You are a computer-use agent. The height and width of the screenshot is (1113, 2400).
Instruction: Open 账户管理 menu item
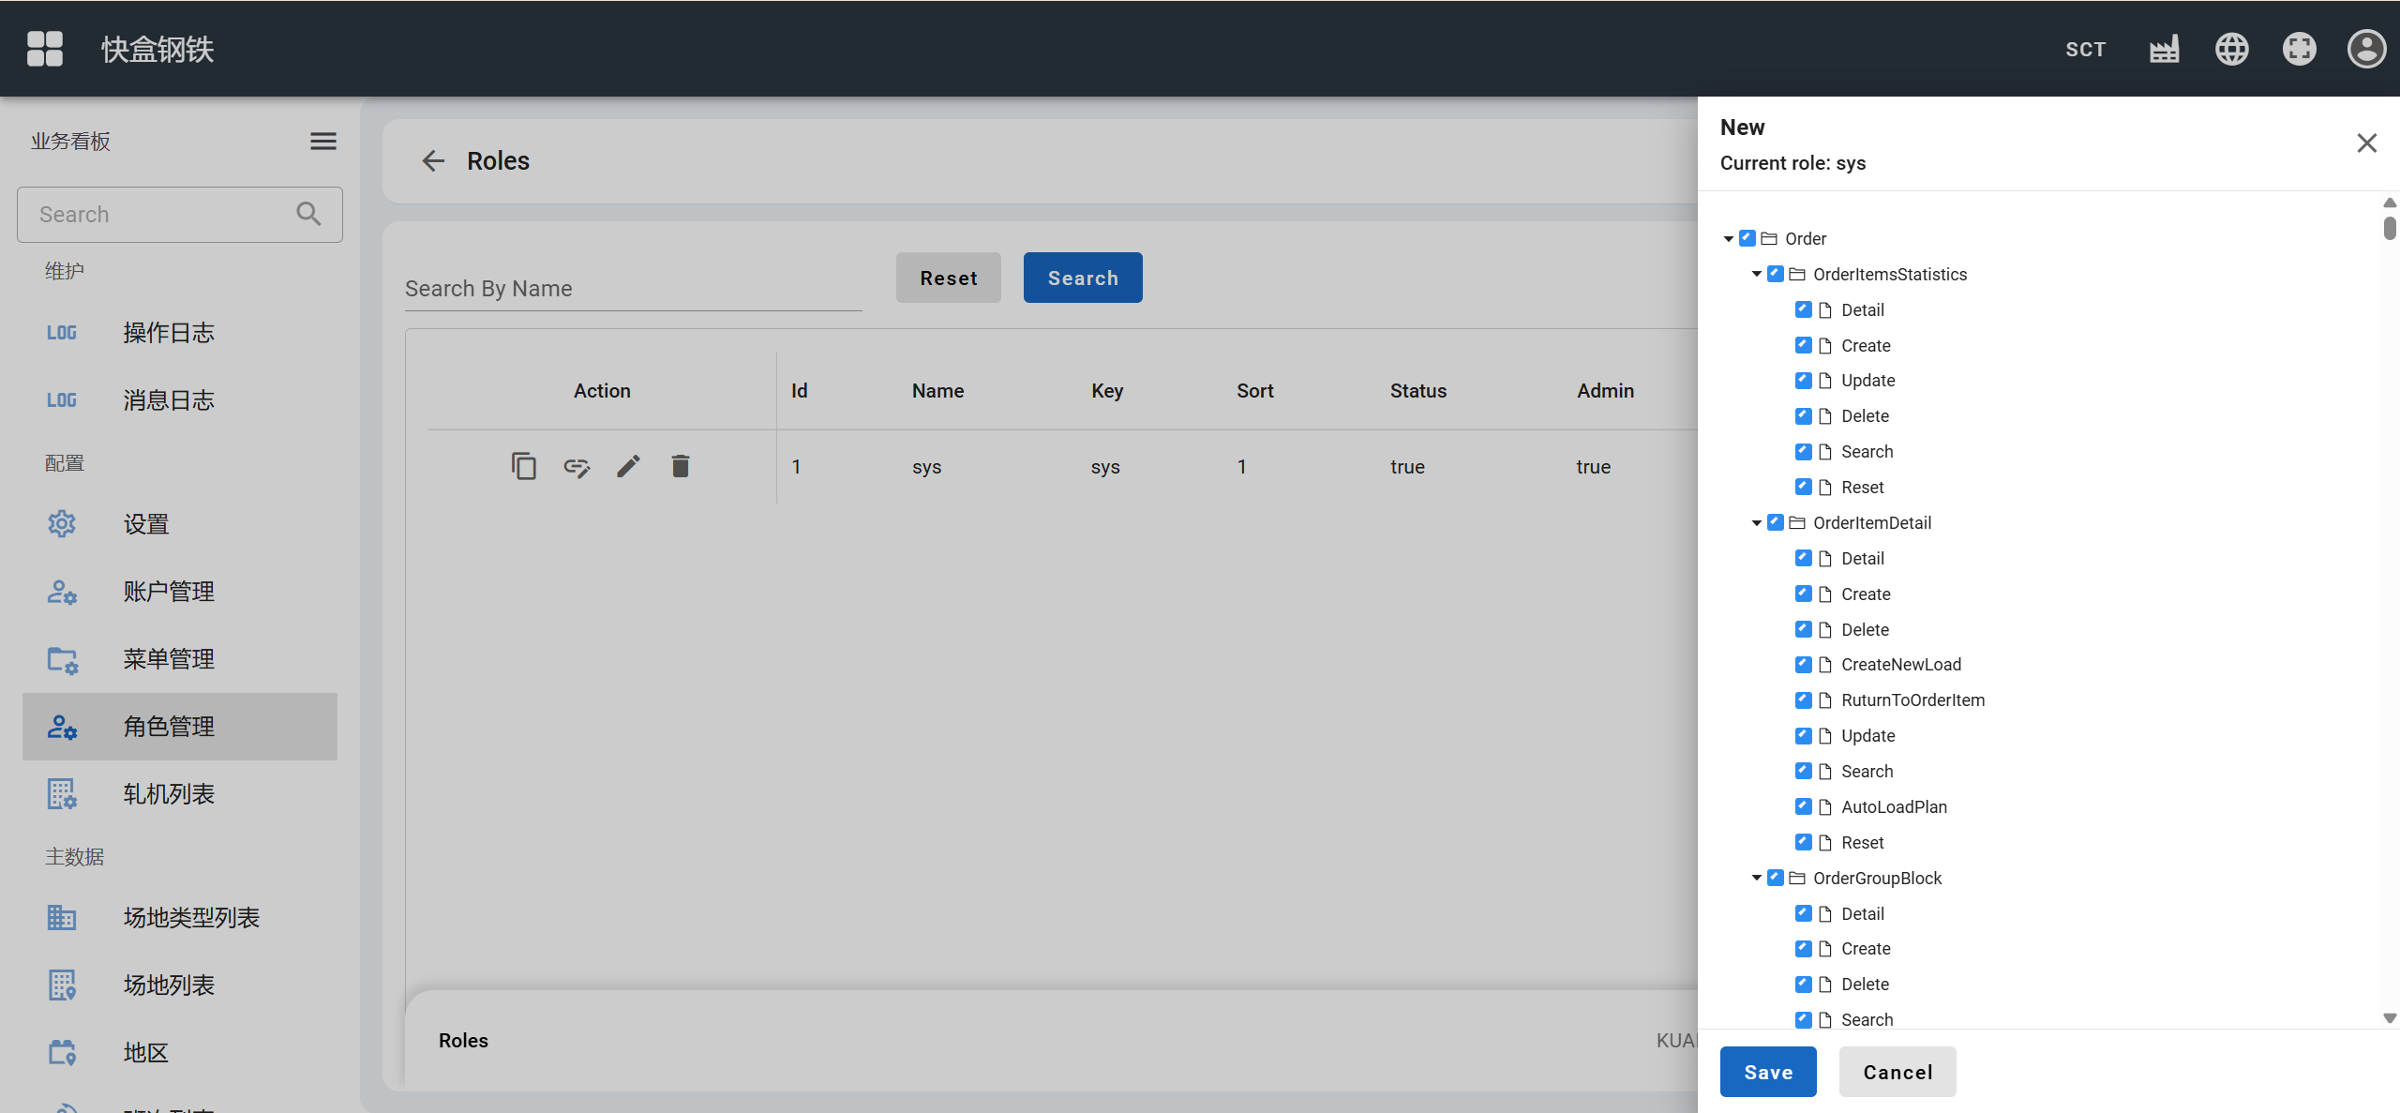180,592
